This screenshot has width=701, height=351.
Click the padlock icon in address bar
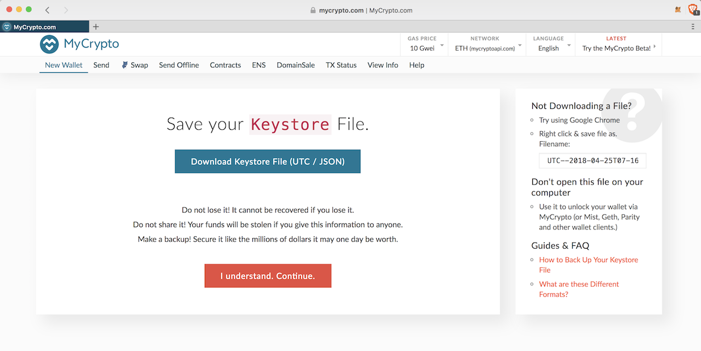click(x=313, y=10)
